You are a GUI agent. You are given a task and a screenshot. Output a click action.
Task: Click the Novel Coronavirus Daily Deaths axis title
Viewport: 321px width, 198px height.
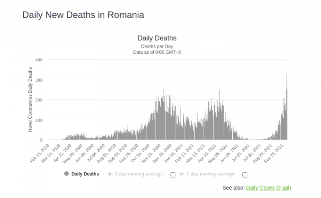[x=30, y=100]
